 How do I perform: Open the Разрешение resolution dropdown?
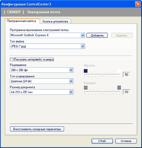tap(41, 70)
